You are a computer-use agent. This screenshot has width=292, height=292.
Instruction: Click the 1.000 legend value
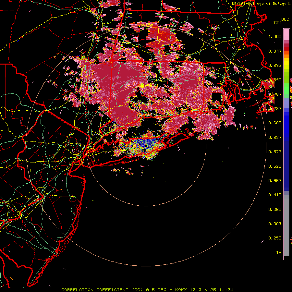coord(275,36)
